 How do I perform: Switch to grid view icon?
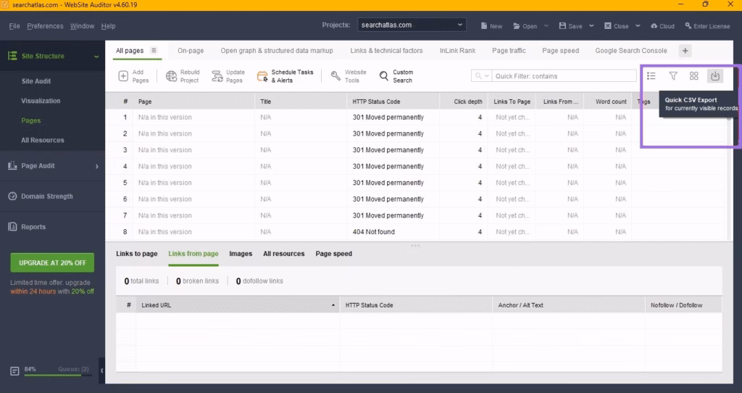coord(693,76)
